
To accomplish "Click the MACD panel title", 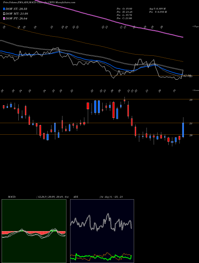I will 12,197.
